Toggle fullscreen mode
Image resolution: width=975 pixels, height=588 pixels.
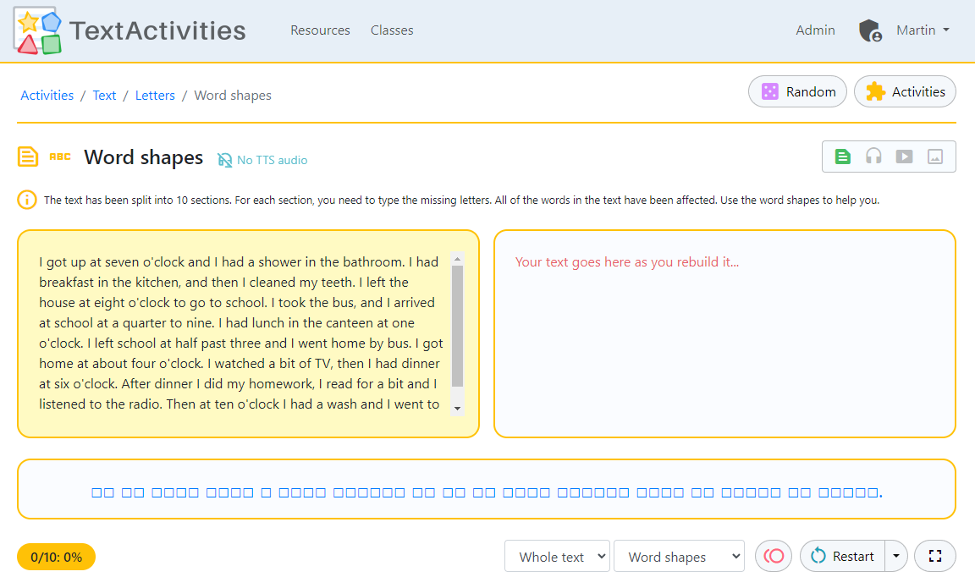(935, 556)
